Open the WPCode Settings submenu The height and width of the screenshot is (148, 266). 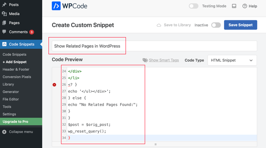(9, 114)
